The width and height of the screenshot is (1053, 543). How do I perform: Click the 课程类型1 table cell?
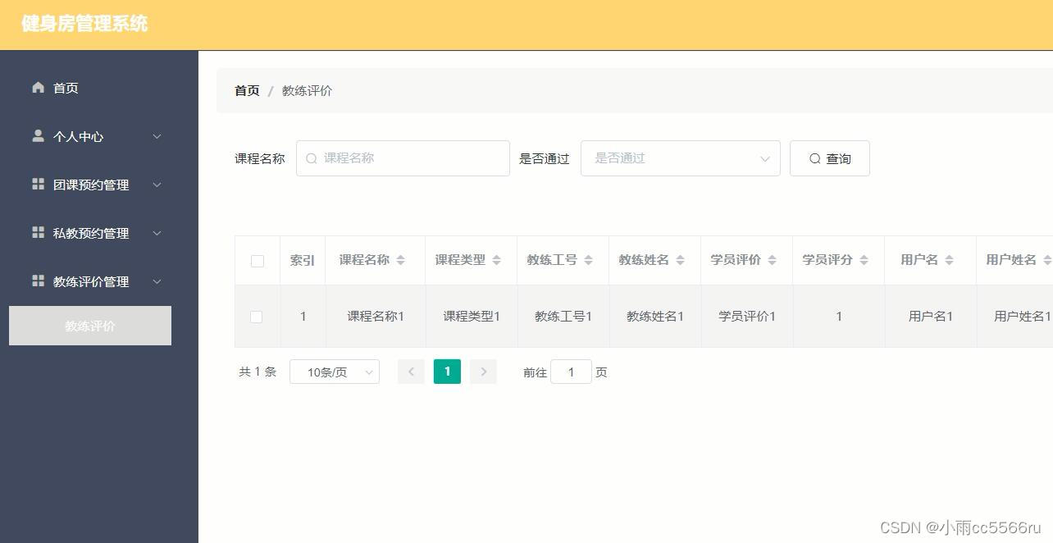(472, 316)
